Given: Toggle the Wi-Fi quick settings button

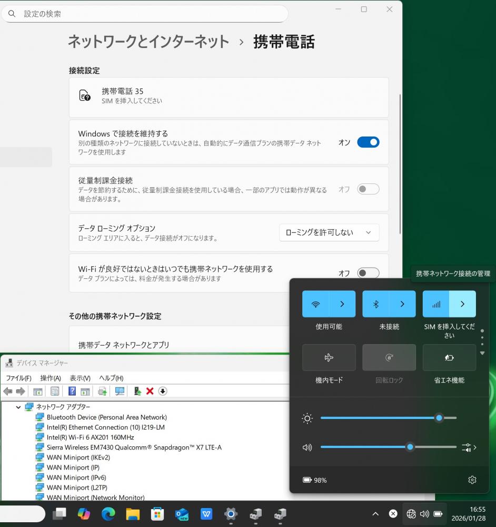Looking at the screenshot, I should point(316,304).
